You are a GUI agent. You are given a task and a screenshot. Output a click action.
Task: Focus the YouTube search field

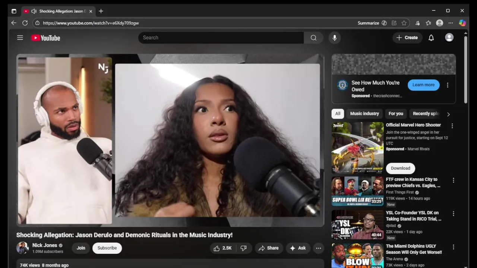[x=221, y=38]
